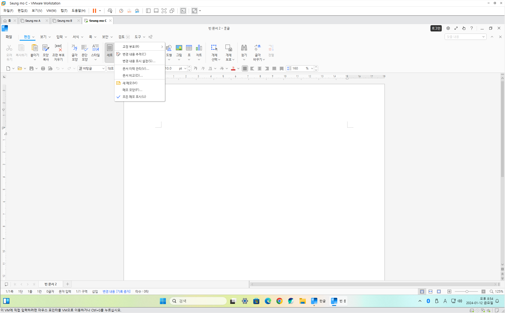Image resolution: width=505 pixels, height=313 pixels.
Task: Toggle 변경 내용 추적 track changes
Action: tap(134, 54)
